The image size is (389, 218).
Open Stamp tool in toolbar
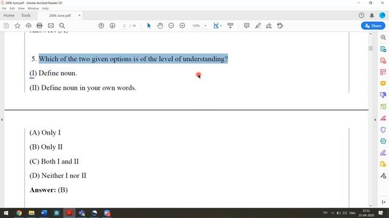coord(280,25)
